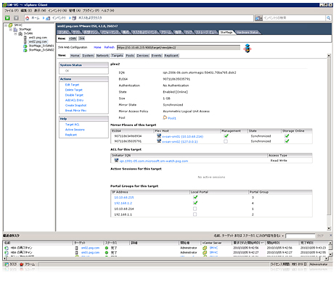Click the alarms icon in status bar
The height and width of the screenshot is (284, 336).
21,264
